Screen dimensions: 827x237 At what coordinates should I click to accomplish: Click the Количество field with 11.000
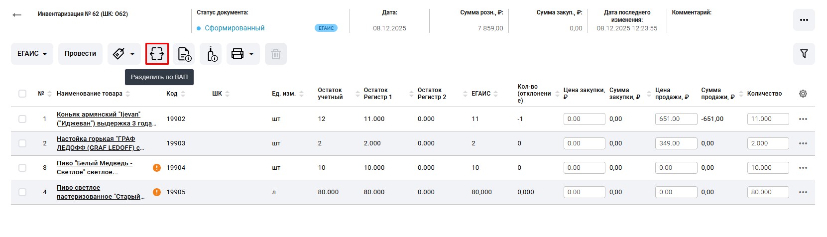click(x=767, y=119)
